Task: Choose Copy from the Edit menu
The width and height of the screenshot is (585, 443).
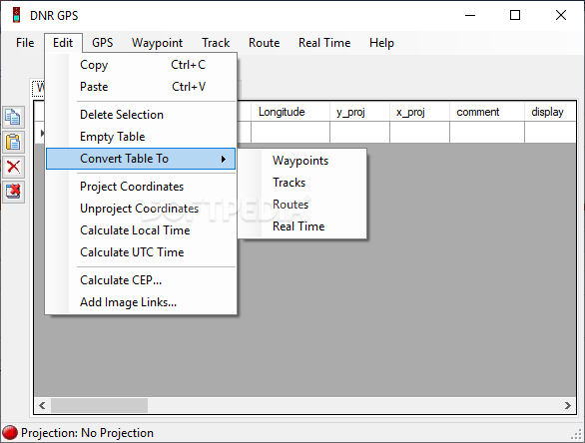Action: coord(141,65)
